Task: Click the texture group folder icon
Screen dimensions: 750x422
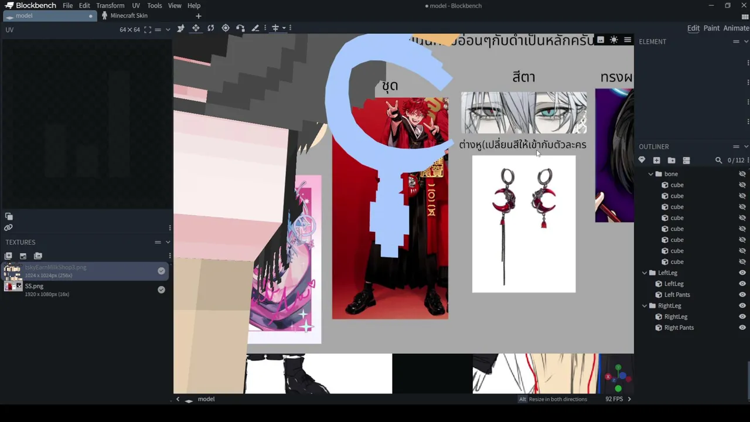Action: pos(38,256)
